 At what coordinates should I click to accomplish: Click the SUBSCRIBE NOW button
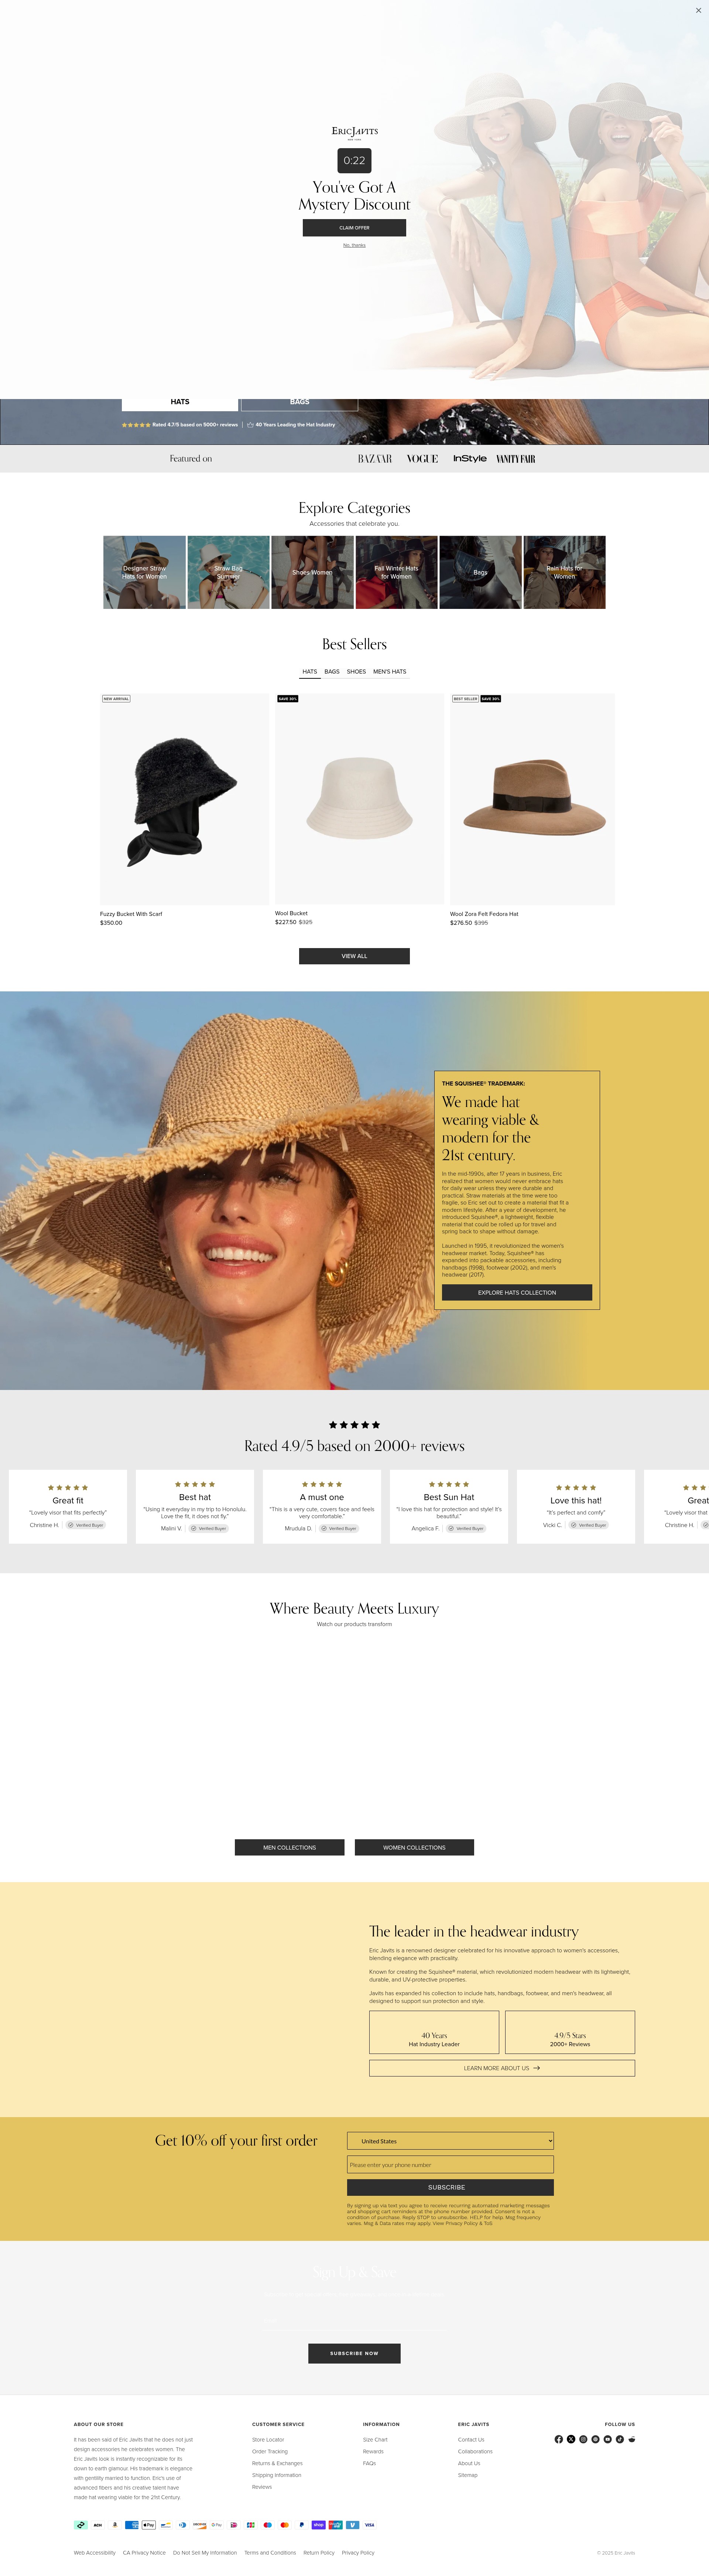tap(354, 2353)
